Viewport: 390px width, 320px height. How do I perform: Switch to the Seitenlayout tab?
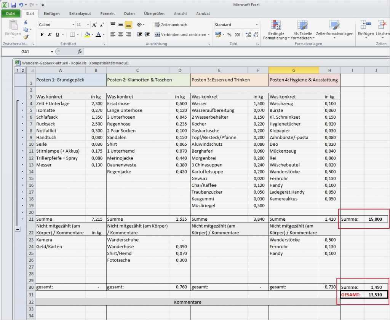80,13
